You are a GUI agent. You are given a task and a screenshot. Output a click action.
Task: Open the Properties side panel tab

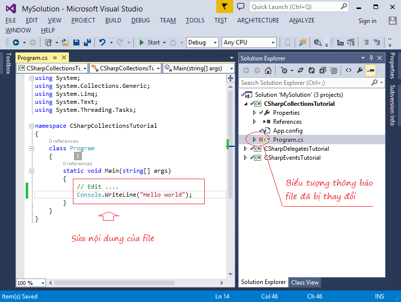tap(393, 66)
